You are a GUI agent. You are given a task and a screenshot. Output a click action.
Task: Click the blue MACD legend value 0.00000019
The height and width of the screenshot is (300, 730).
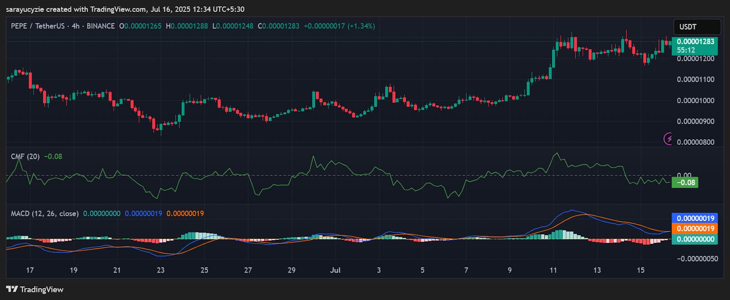point(143,213)
